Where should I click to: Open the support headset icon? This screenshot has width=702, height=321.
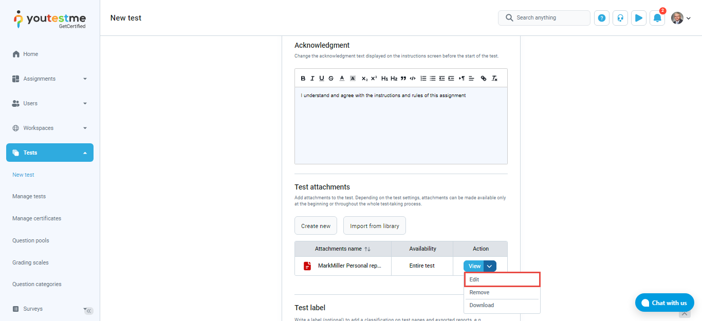(x=620, y=18)
